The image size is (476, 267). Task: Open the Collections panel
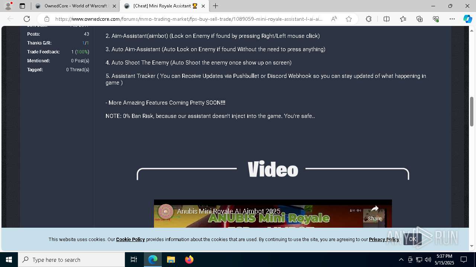click(x=419, y=19)
